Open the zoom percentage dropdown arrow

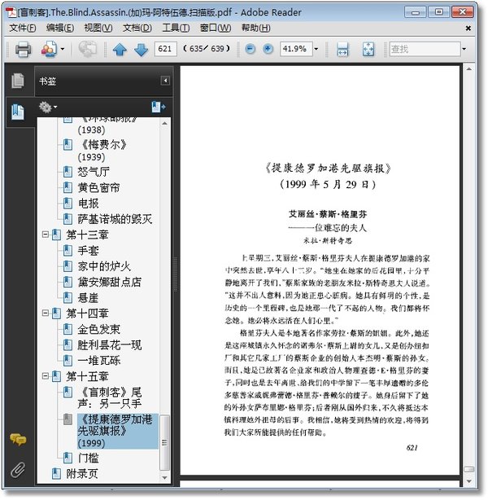[x=316, y=49]
